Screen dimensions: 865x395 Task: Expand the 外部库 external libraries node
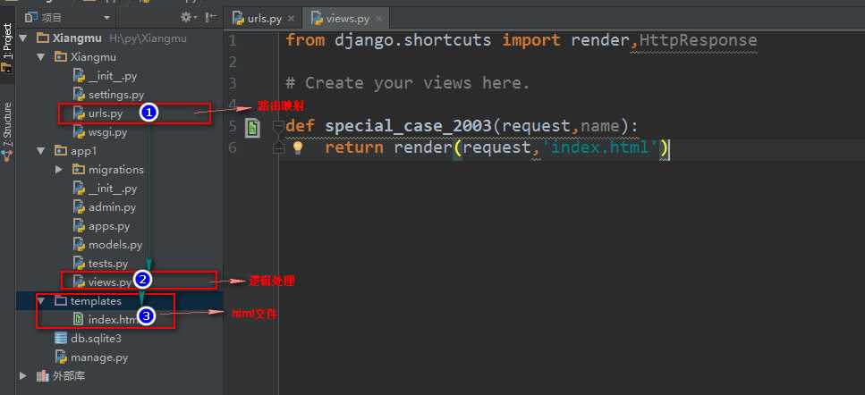pyautogui.click(x=24, y=376)
